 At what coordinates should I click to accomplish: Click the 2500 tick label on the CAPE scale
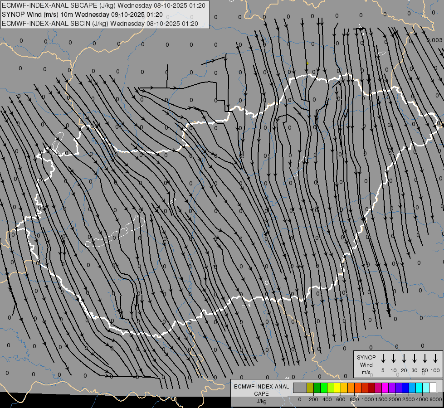click(x=409, y=399)
